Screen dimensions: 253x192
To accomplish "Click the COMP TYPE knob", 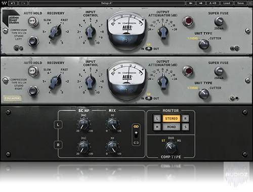I will 171,148.
